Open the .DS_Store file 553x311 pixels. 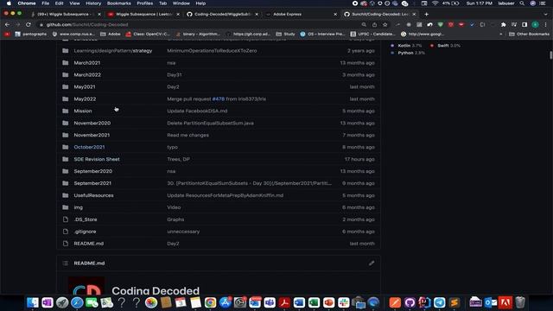86,219
